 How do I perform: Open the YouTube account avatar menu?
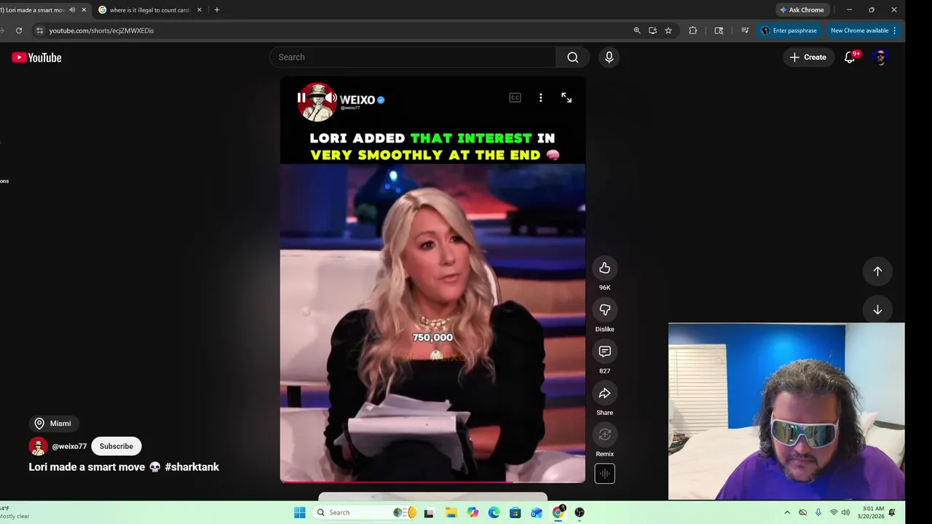click(880, 57)
